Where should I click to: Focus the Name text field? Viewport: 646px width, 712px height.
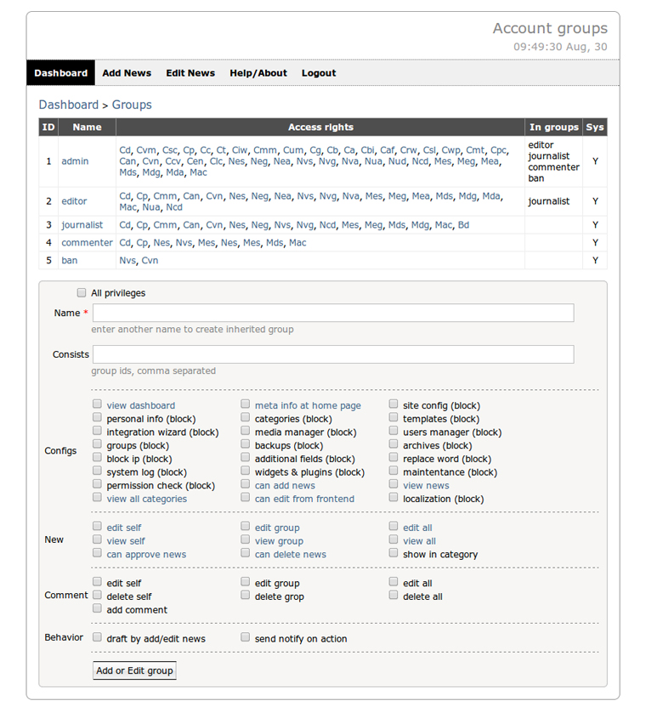[333, 313]
